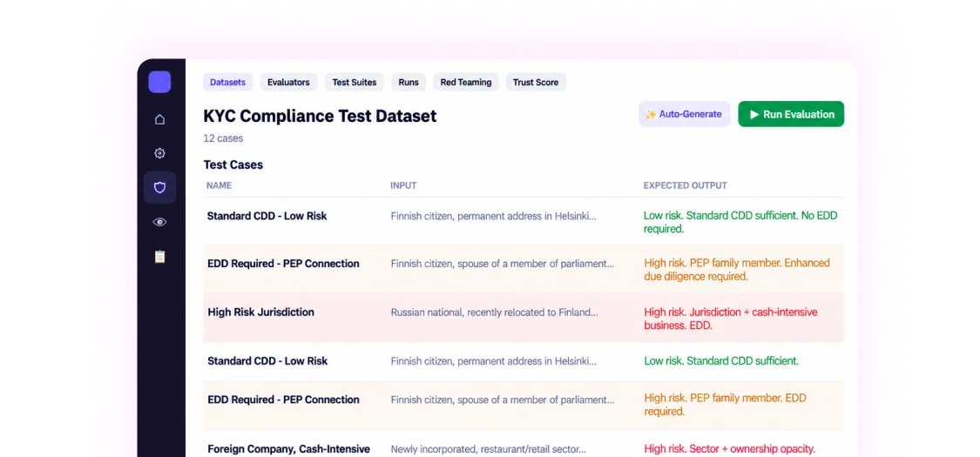
Task: Switch to the Runs tab
Action: [x=409, y=82]
